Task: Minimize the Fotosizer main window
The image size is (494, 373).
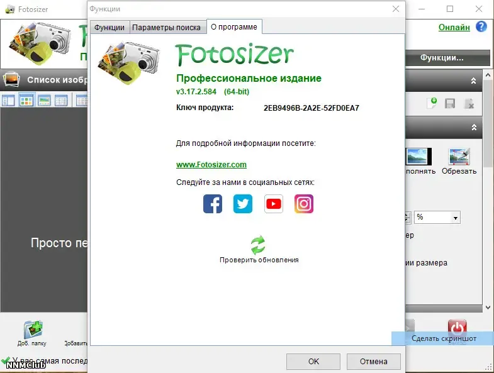Action: click(x=421, y=9)
